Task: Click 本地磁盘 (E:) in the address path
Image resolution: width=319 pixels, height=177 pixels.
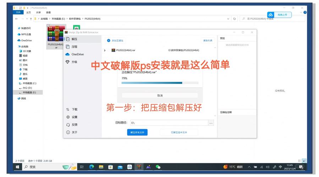Action: 58,19
